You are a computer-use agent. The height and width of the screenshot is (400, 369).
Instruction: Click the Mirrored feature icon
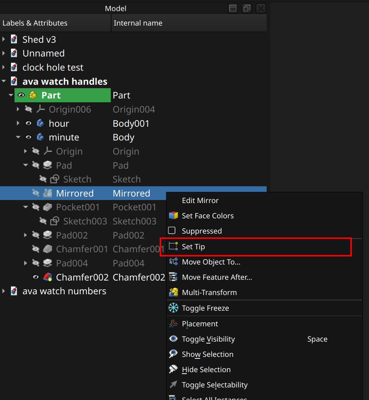pyautogui.click(x=47, y=193)
